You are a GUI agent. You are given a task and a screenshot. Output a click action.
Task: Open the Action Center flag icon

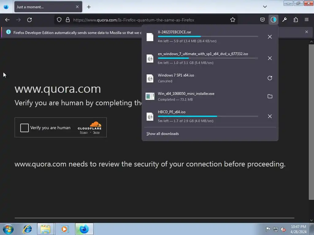pos(268,229)
